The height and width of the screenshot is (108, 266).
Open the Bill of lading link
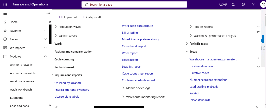[x=130, y=33]
